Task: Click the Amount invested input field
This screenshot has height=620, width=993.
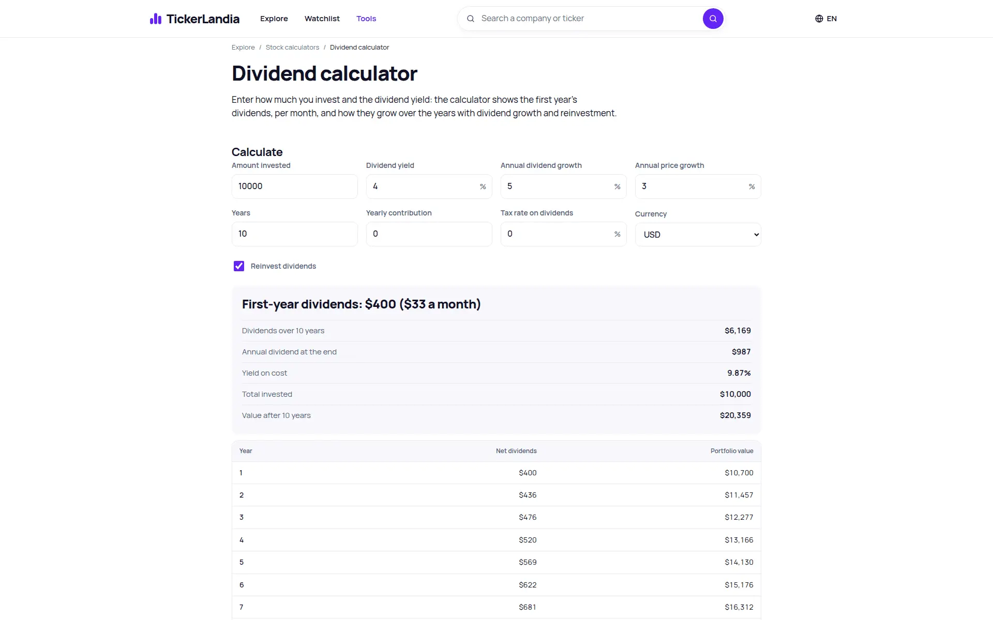Action: click(x=294, y=187)
